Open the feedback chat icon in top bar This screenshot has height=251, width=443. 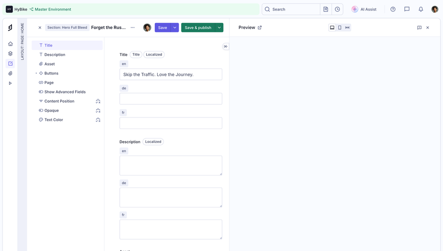(407, 9)
